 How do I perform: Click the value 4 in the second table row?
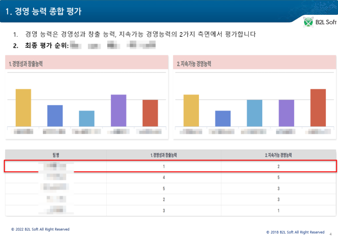point(164,178)
